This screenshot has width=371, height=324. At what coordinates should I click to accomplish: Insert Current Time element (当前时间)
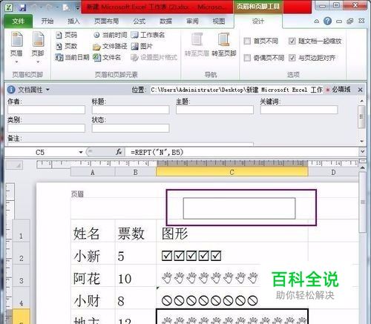111,35
